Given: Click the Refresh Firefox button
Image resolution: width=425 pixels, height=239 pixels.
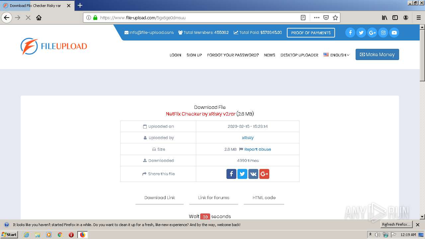Looking at the screenshot, I should point(396,224).
